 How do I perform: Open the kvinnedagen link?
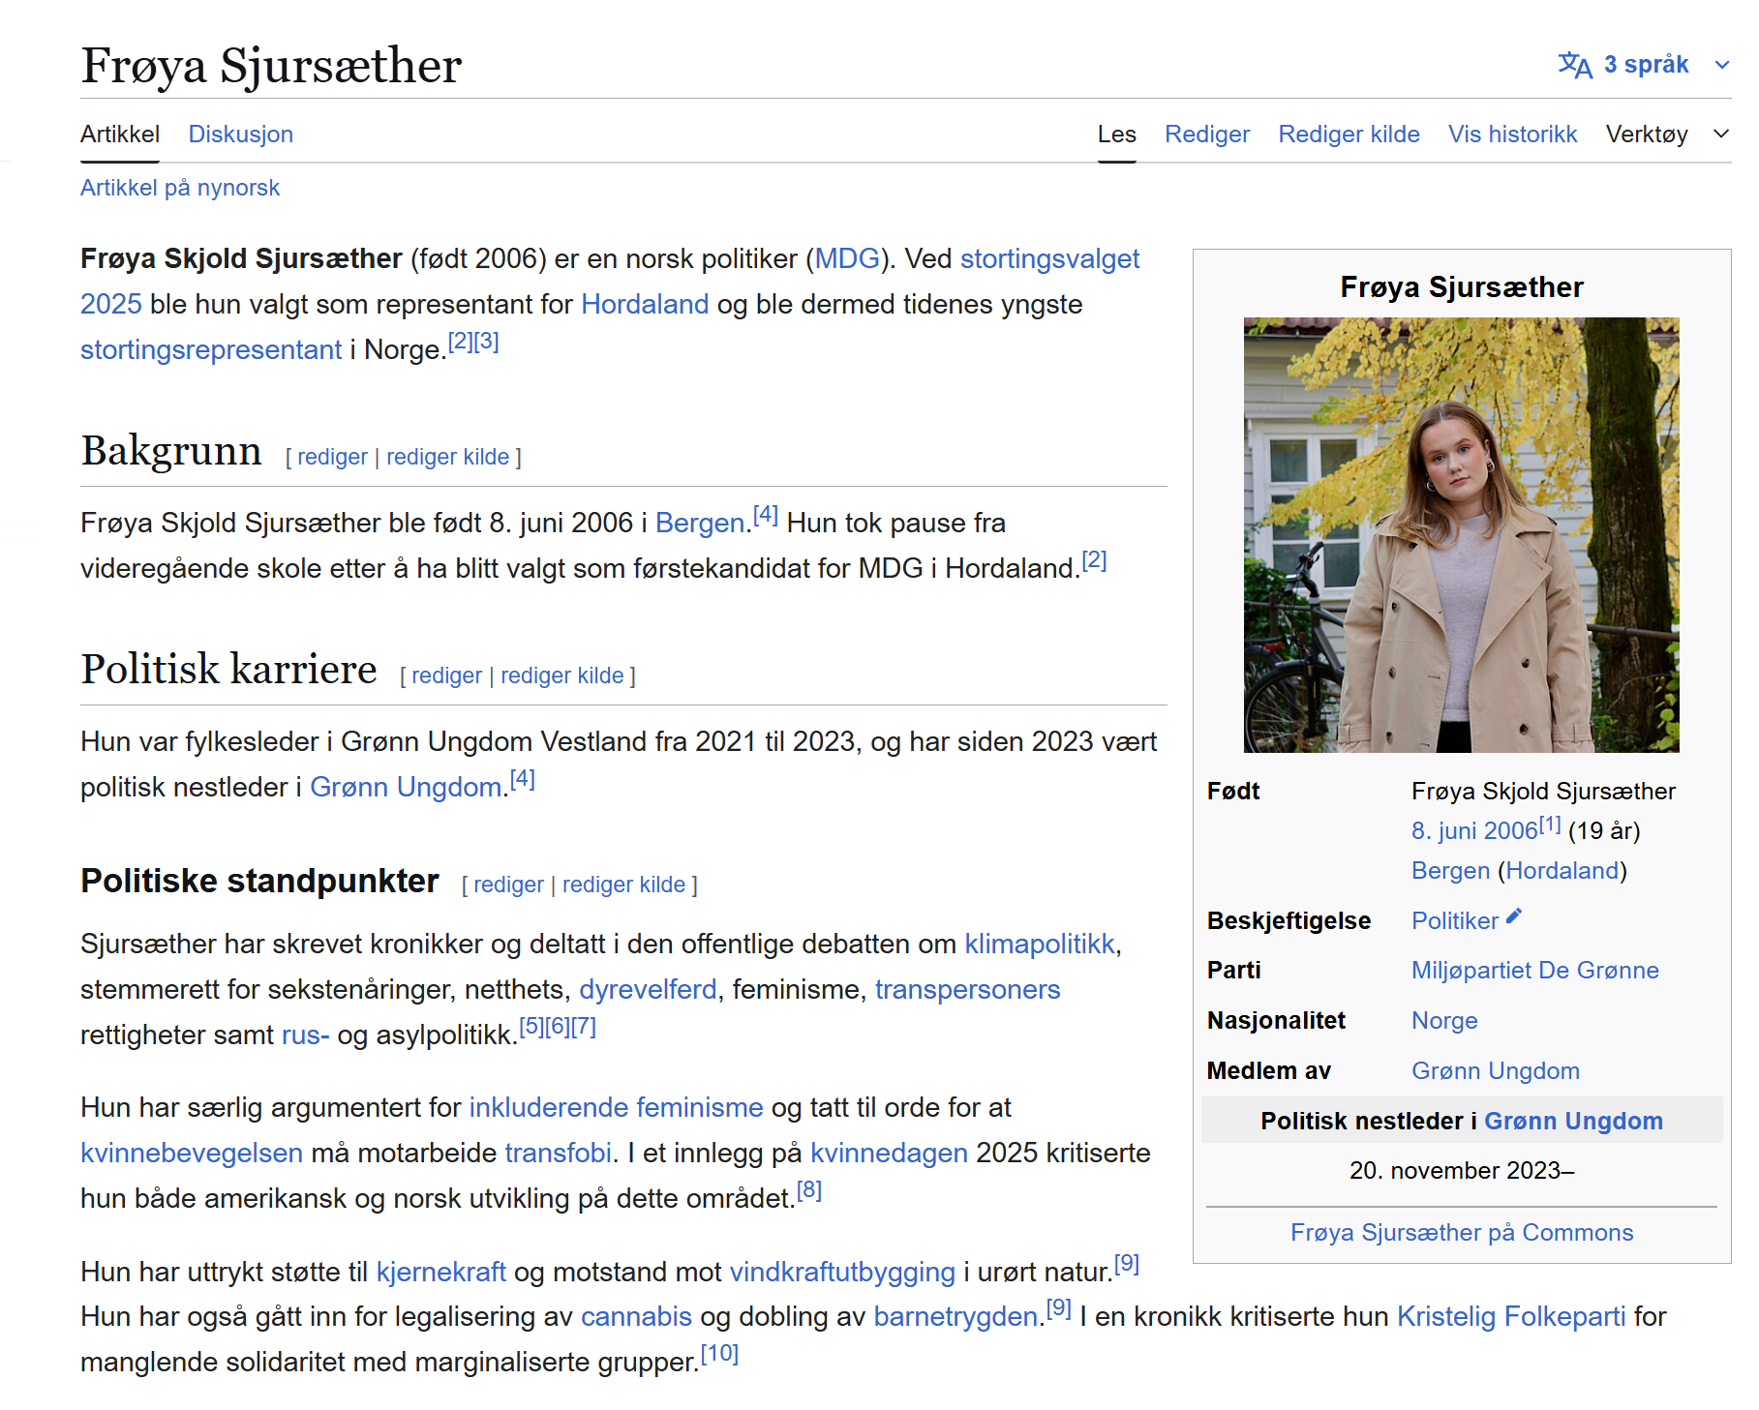tap(890, 1153)
